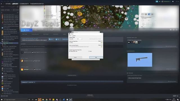Click the Path to the Project Drive field

tap(85, 43)
